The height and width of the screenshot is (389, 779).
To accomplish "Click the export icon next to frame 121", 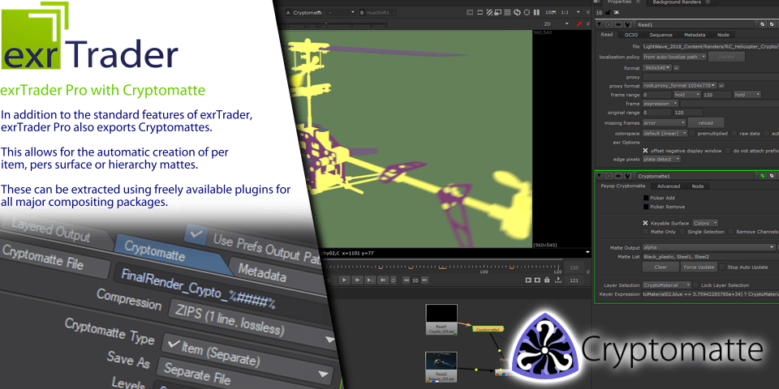I will (x=558, y=280).
